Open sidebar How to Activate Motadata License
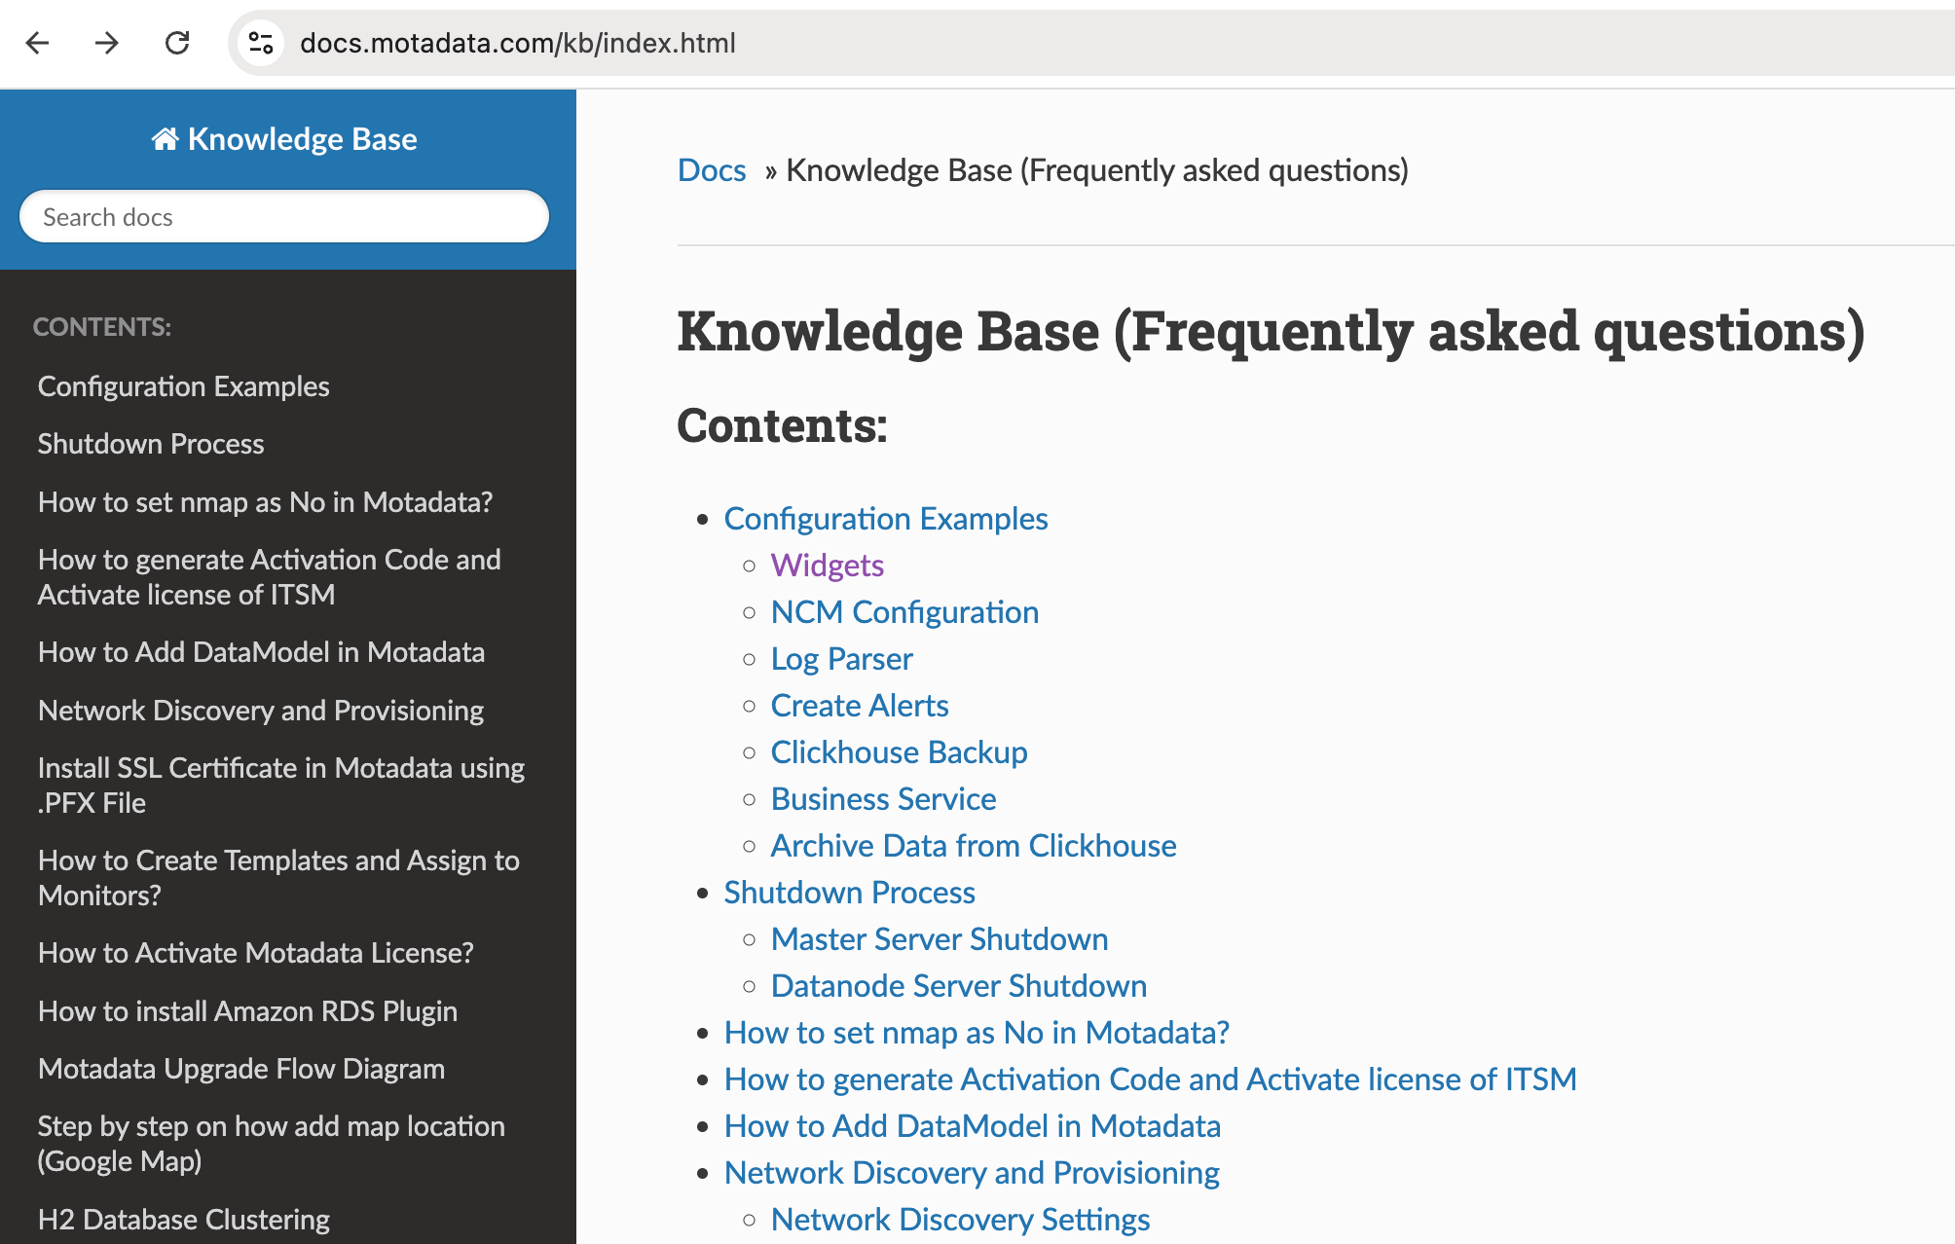1955x1244 pixels. point(256,953)
